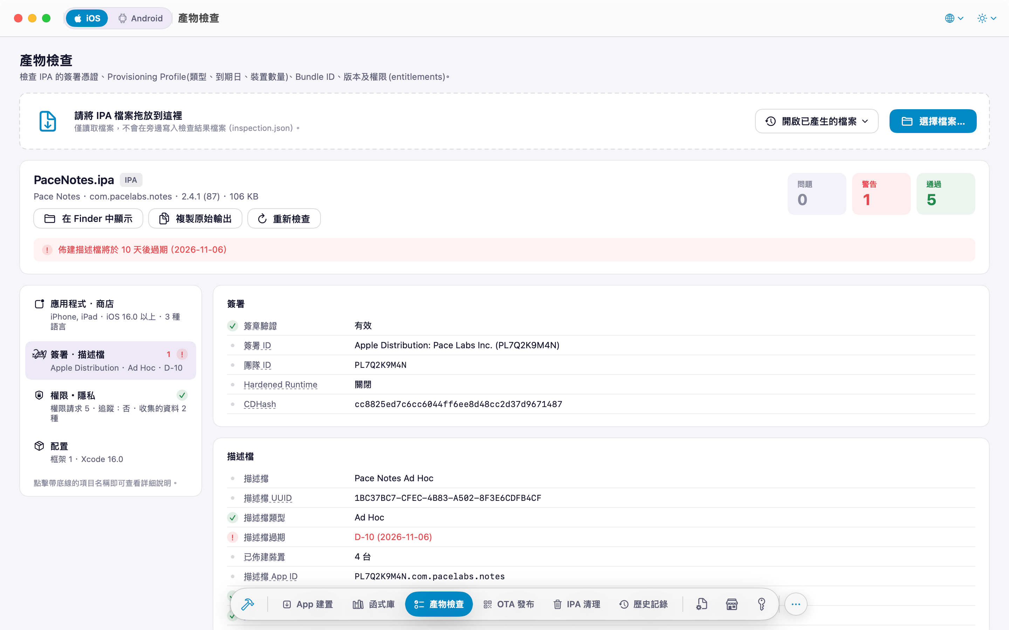This screenshot has width=1009, height=630.
Task: Select 配置 sidebar section
Action: tap(110, 453)
